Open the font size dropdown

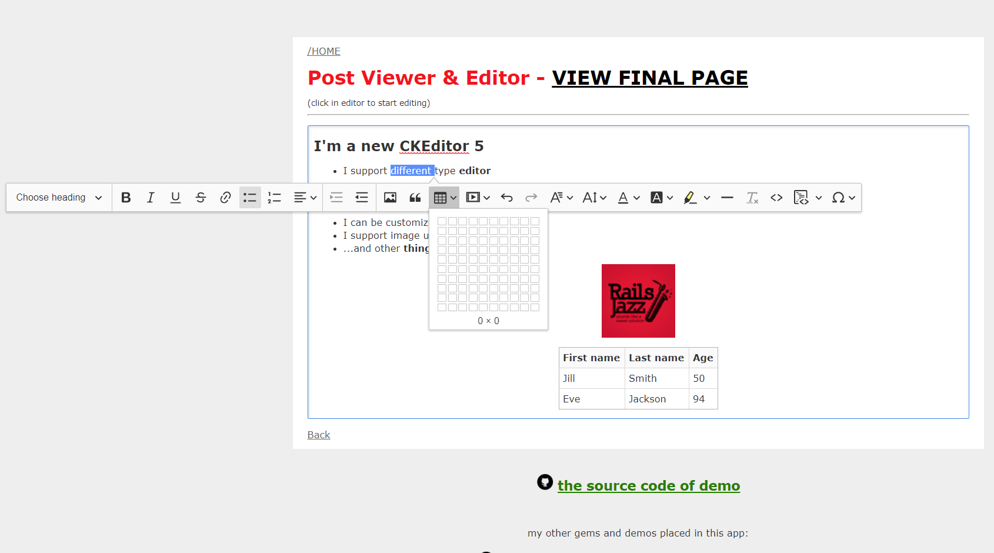coord(594,198)
